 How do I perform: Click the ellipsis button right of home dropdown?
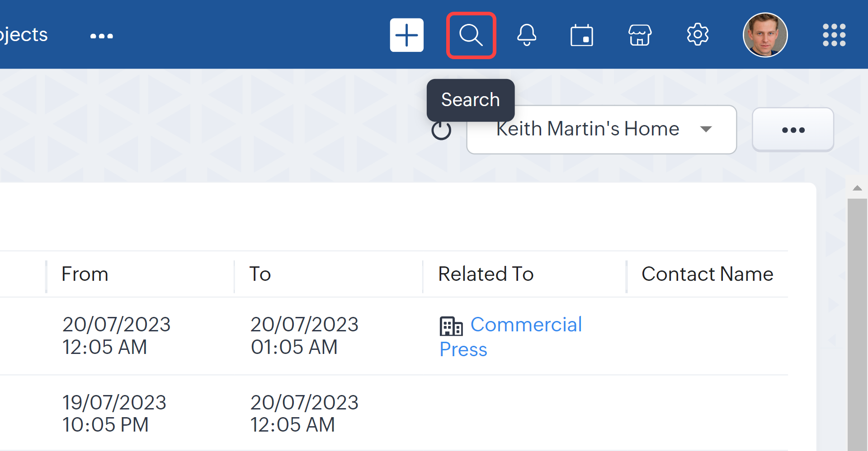tap(793, 130)
